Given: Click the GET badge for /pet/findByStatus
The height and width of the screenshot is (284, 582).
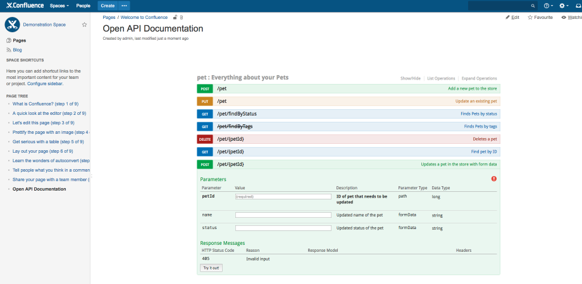Looking at the screenshot, I should tap(205, 114).
